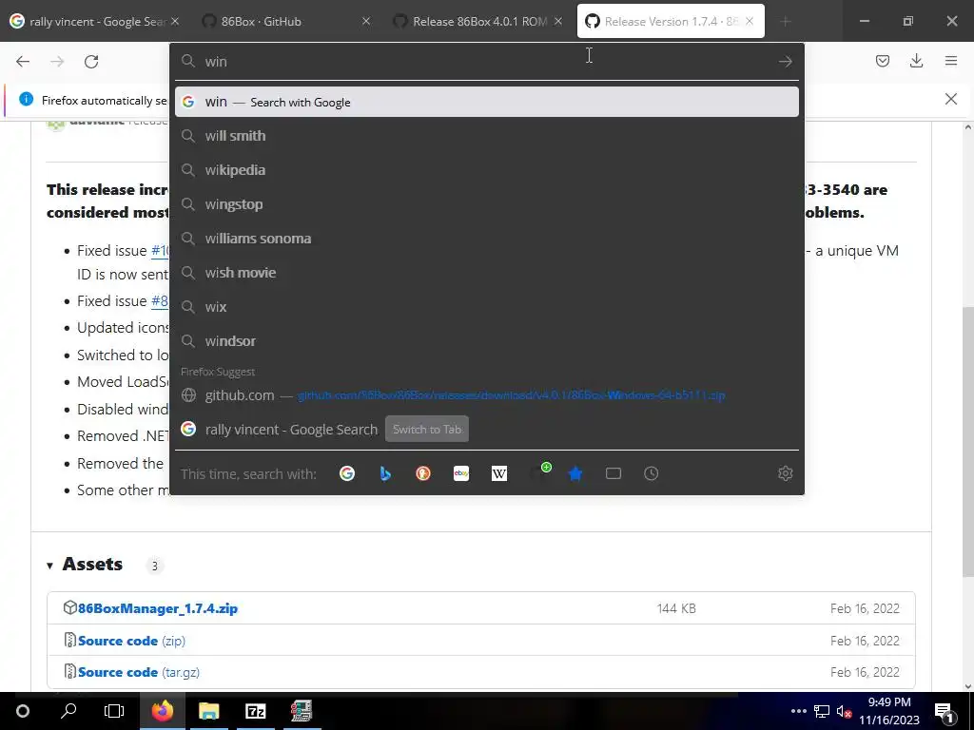
Task: Download Source code (tar.gz)
Action: [x=139, y=672]
